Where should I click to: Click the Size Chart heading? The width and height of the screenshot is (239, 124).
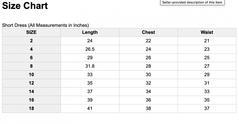point(25,6)
